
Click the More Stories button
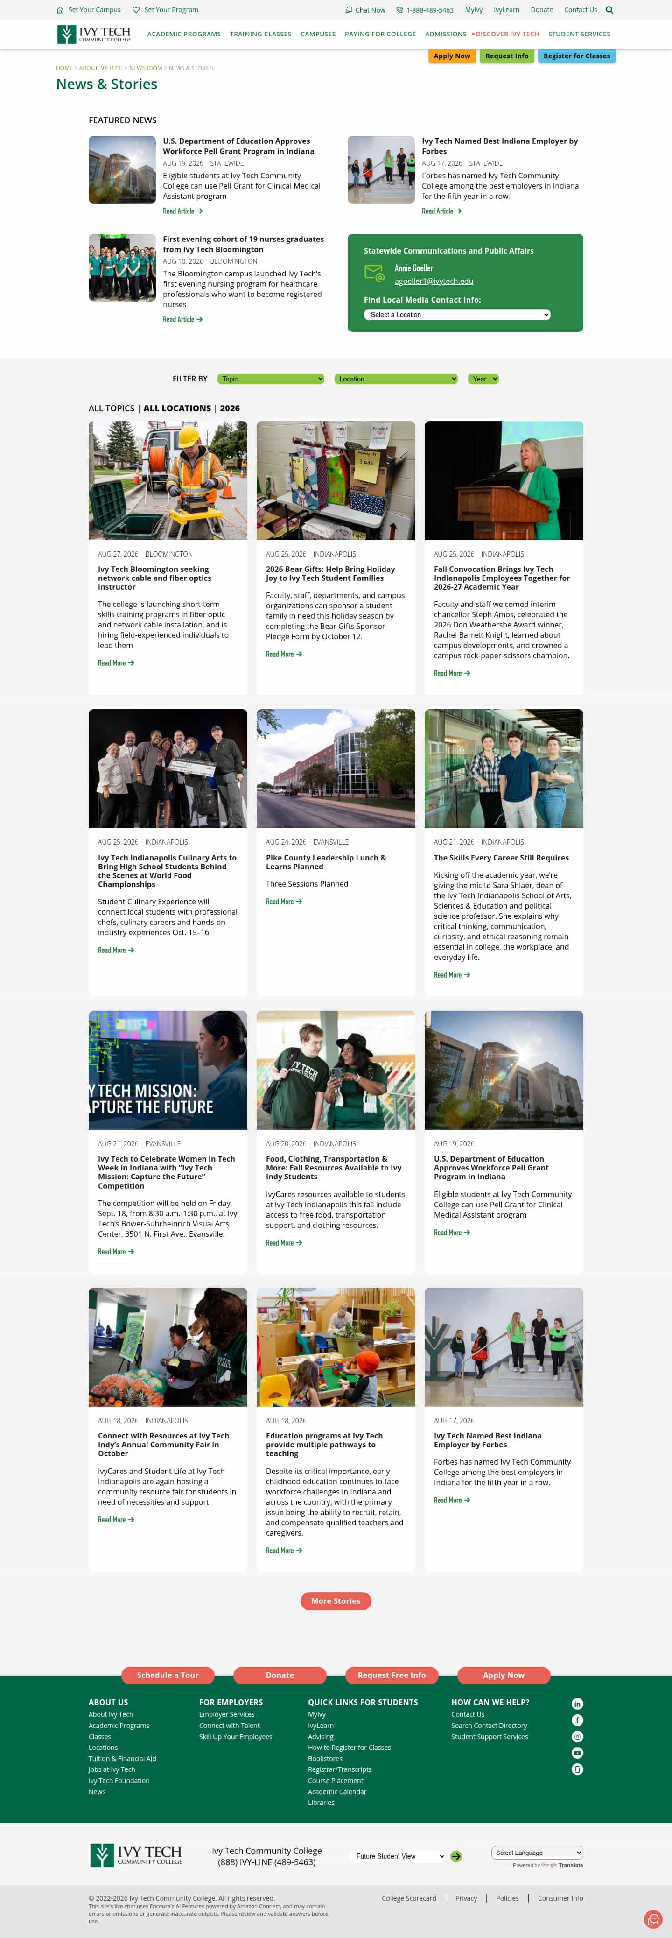(336, 1601)
